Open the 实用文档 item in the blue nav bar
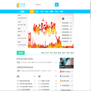The width and height of the screenshot is (91, 91). (x=37, y=12)
